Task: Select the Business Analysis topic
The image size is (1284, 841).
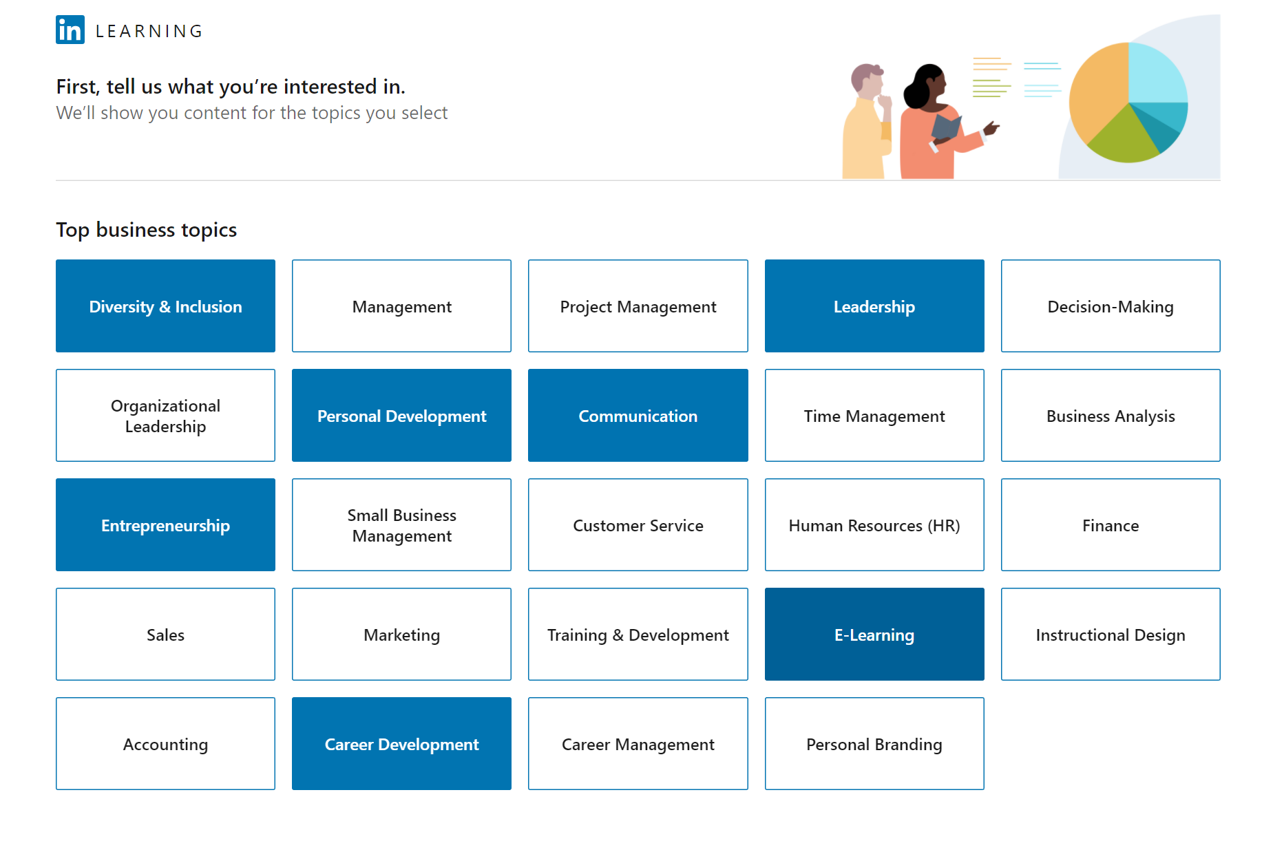Action: pyautogui.click(x=1110, y=416)
